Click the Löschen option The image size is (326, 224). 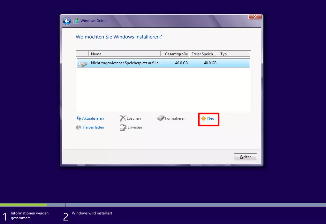pos(134,118)
